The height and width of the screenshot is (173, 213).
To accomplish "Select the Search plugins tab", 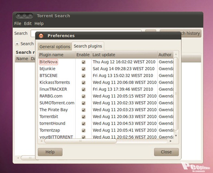I will [x=88, y=46].
